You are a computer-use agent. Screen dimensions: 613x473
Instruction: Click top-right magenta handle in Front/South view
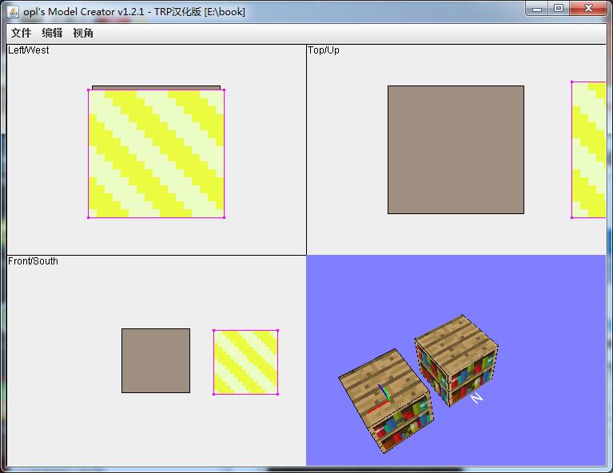277,330
